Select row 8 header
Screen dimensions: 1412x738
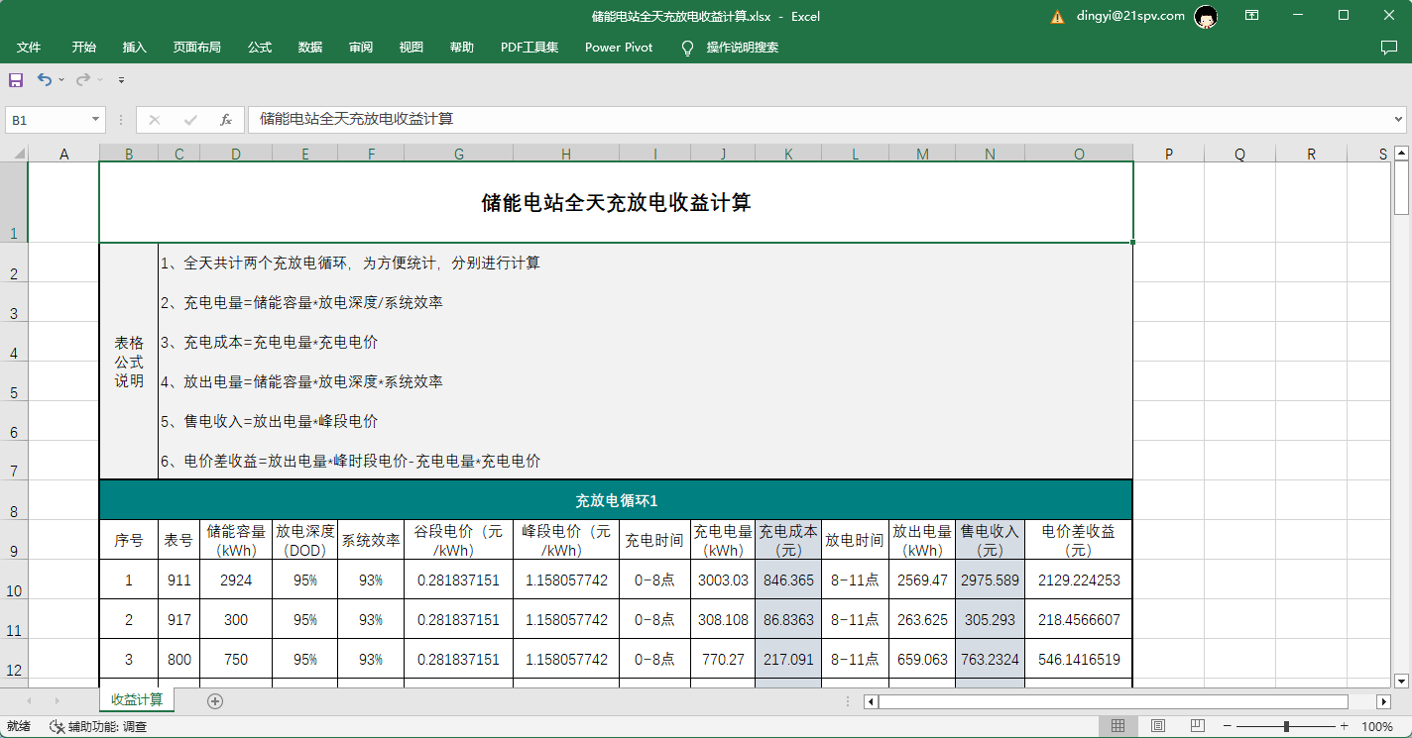tap(14, 500)
